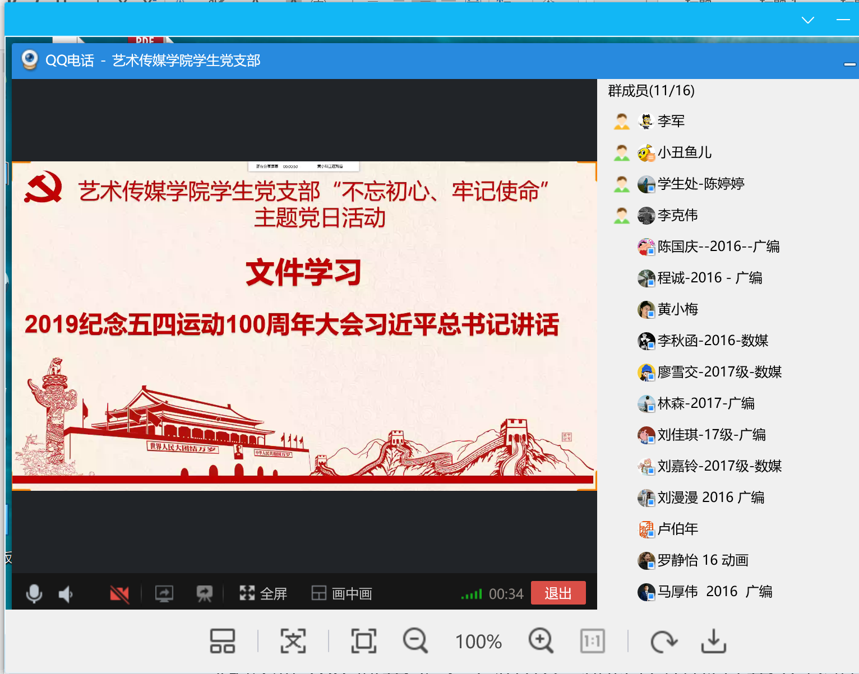This screenshot has height=674, width=859.
Task: Mute the microphone in call toolbar
Action: (x=34, y=593)
